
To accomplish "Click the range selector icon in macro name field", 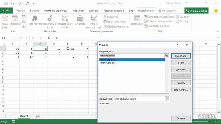I will click(x=166, y=56).
